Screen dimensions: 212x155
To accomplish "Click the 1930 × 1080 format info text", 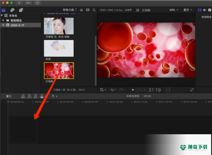I will click(x=116, y=10).
